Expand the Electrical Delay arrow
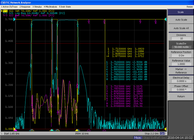The image size is (194, 140). 192,79
